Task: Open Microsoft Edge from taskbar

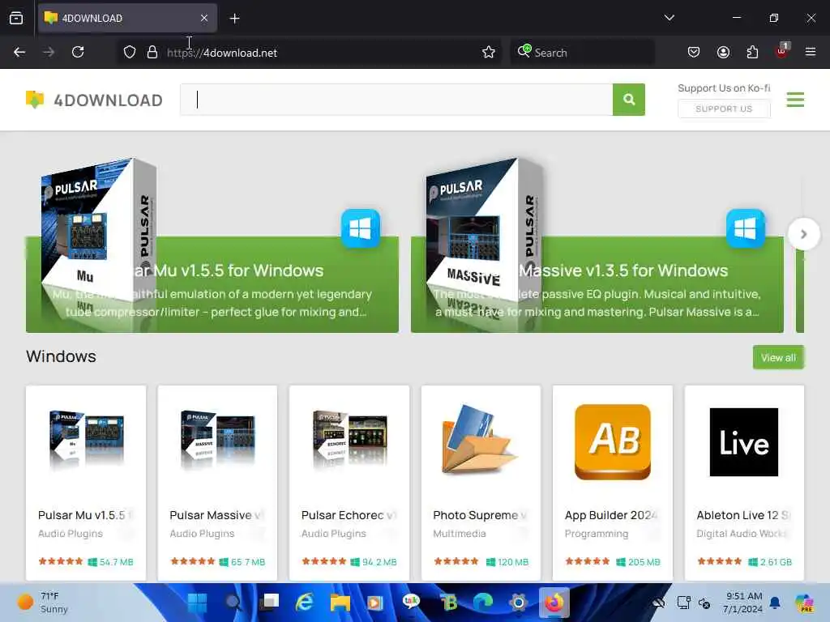Action: pos(482,603)
